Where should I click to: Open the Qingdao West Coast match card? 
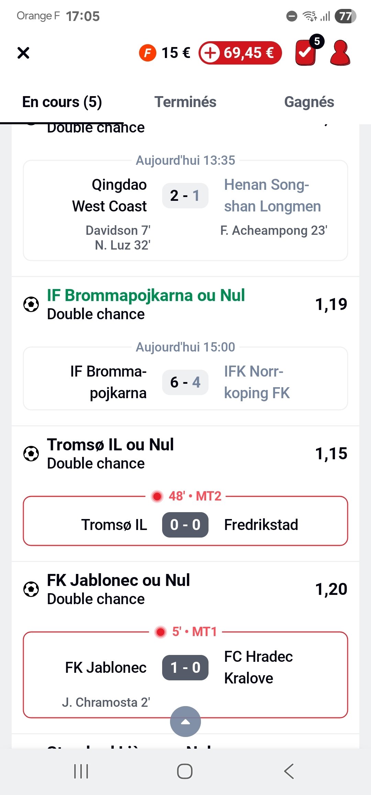tap(185, 210)
